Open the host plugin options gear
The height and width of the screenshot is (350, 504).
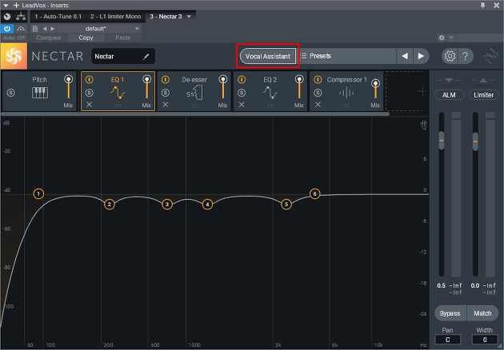pos(442,38)
